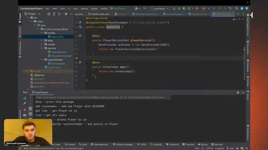Open the user account icon menu
Screen dimensions: 268x150
pos(137,8)
